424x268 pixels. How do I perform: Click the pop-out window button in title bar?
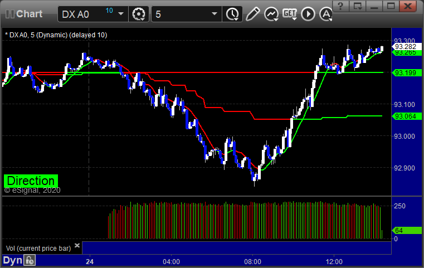(x=357, y=6)
